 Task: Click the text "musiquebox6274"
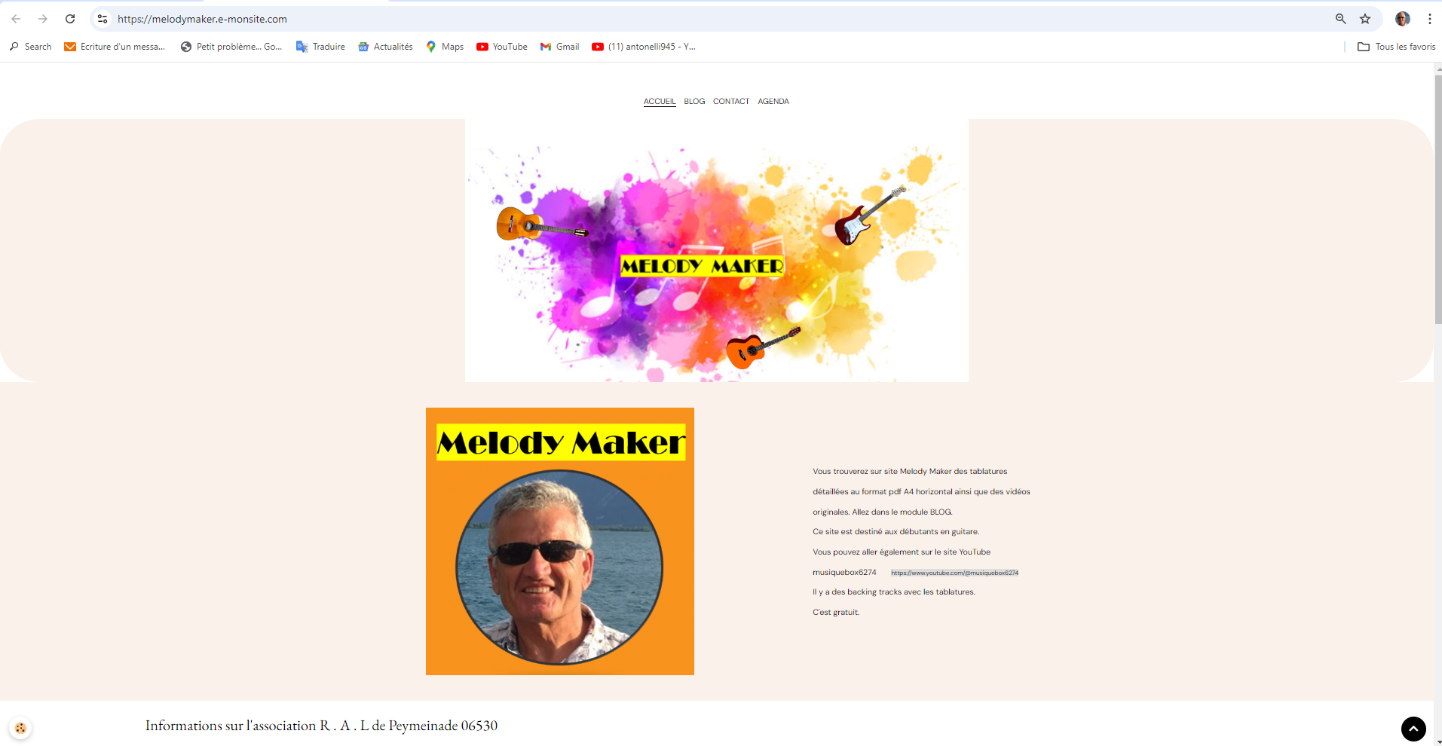click(844, 572)
